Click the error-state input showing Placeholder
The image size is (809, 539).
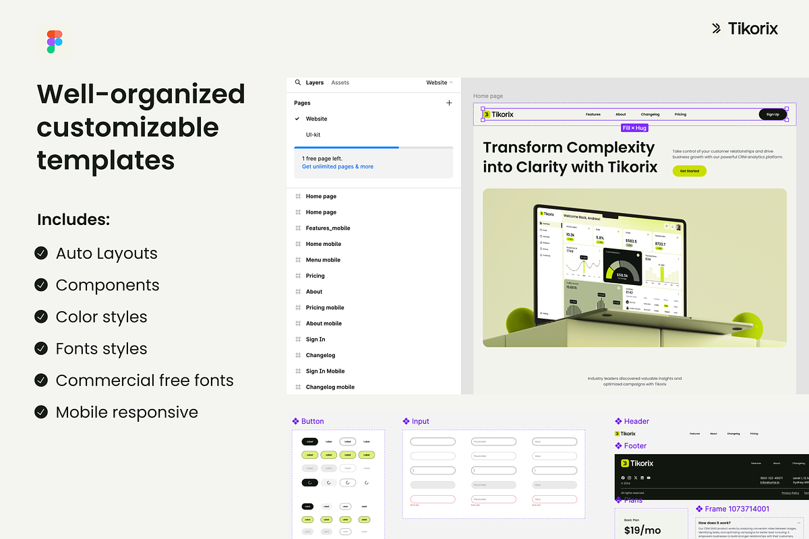point(493,499)
